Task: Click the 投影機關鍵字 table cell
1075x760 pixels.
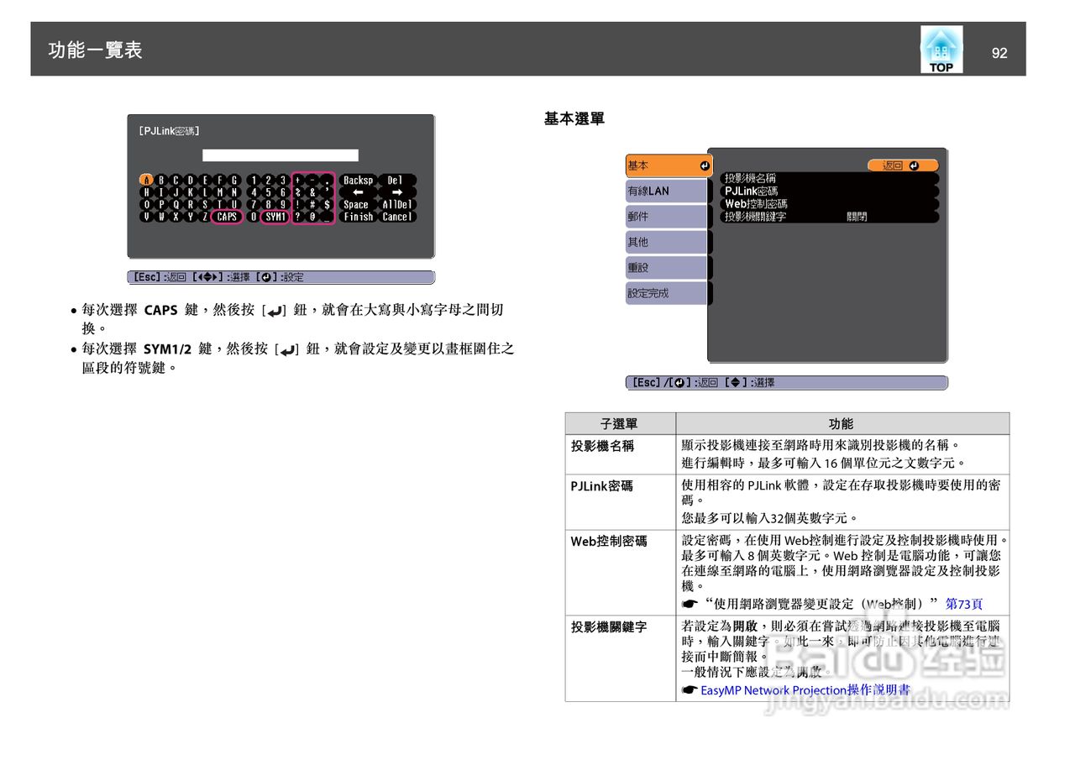Action: click(621, 658)
